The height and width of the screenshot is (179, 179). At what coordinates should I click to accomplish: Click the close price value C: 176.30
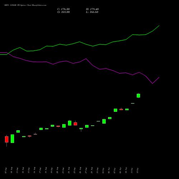pos(63,9)
